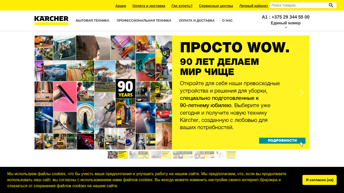Screen dimensions: 344x193
Task: Accept cookies with Я согласен (на)
Action: click(x=320, y=180)
